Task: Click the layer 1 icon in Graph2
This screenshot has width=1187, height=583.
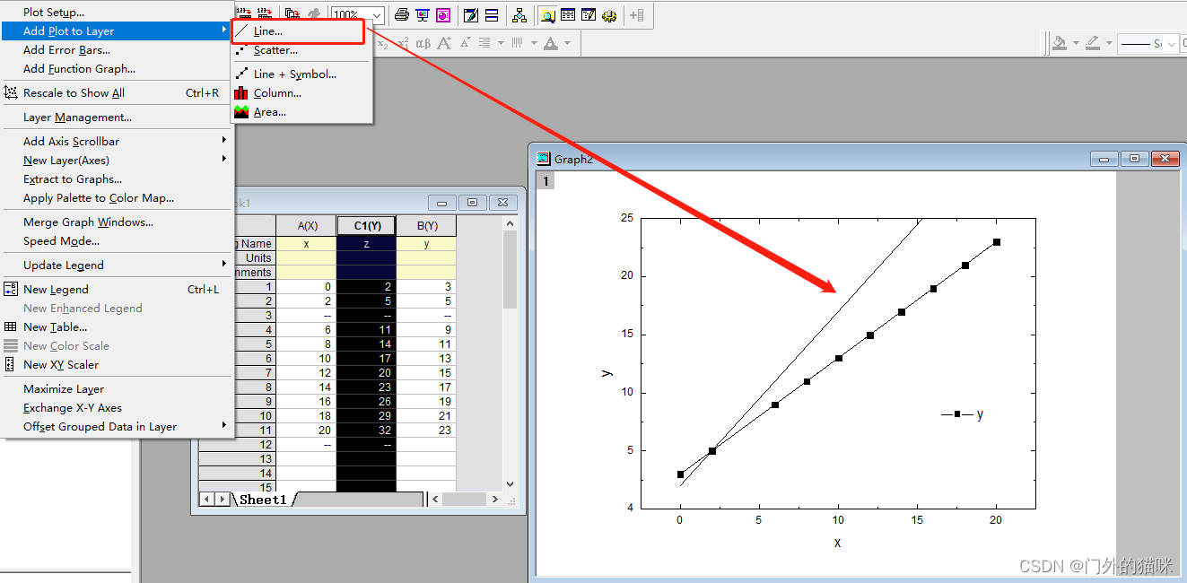Action: click(x=546, y=181)
